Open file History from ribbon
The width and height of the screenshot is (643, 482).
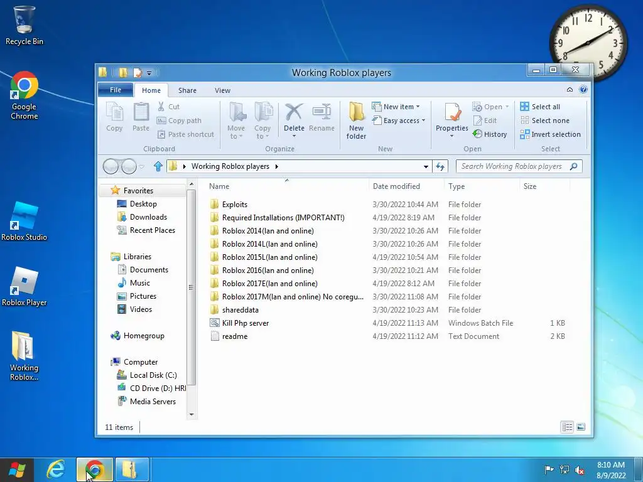tap(490, 134)
